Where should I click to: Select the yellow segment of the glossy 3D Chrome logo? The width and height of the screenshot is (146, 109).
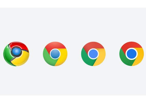[x=21, y=59]
